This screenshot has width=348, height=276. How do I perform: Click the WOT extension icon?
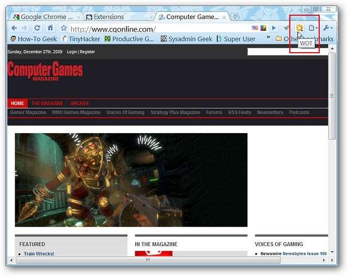[x=299, y=28]
